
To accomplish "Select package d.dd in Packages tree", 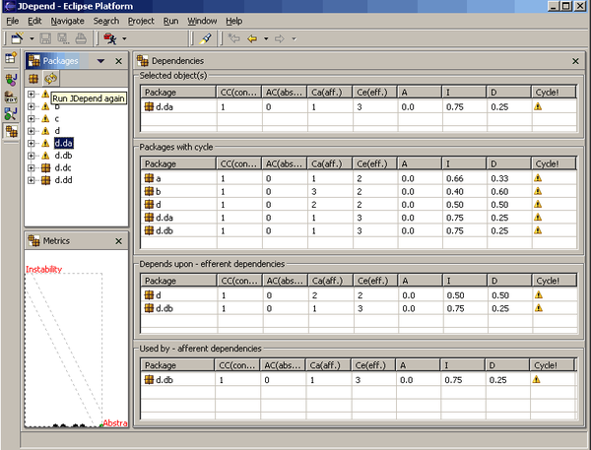I will (63, 180).
